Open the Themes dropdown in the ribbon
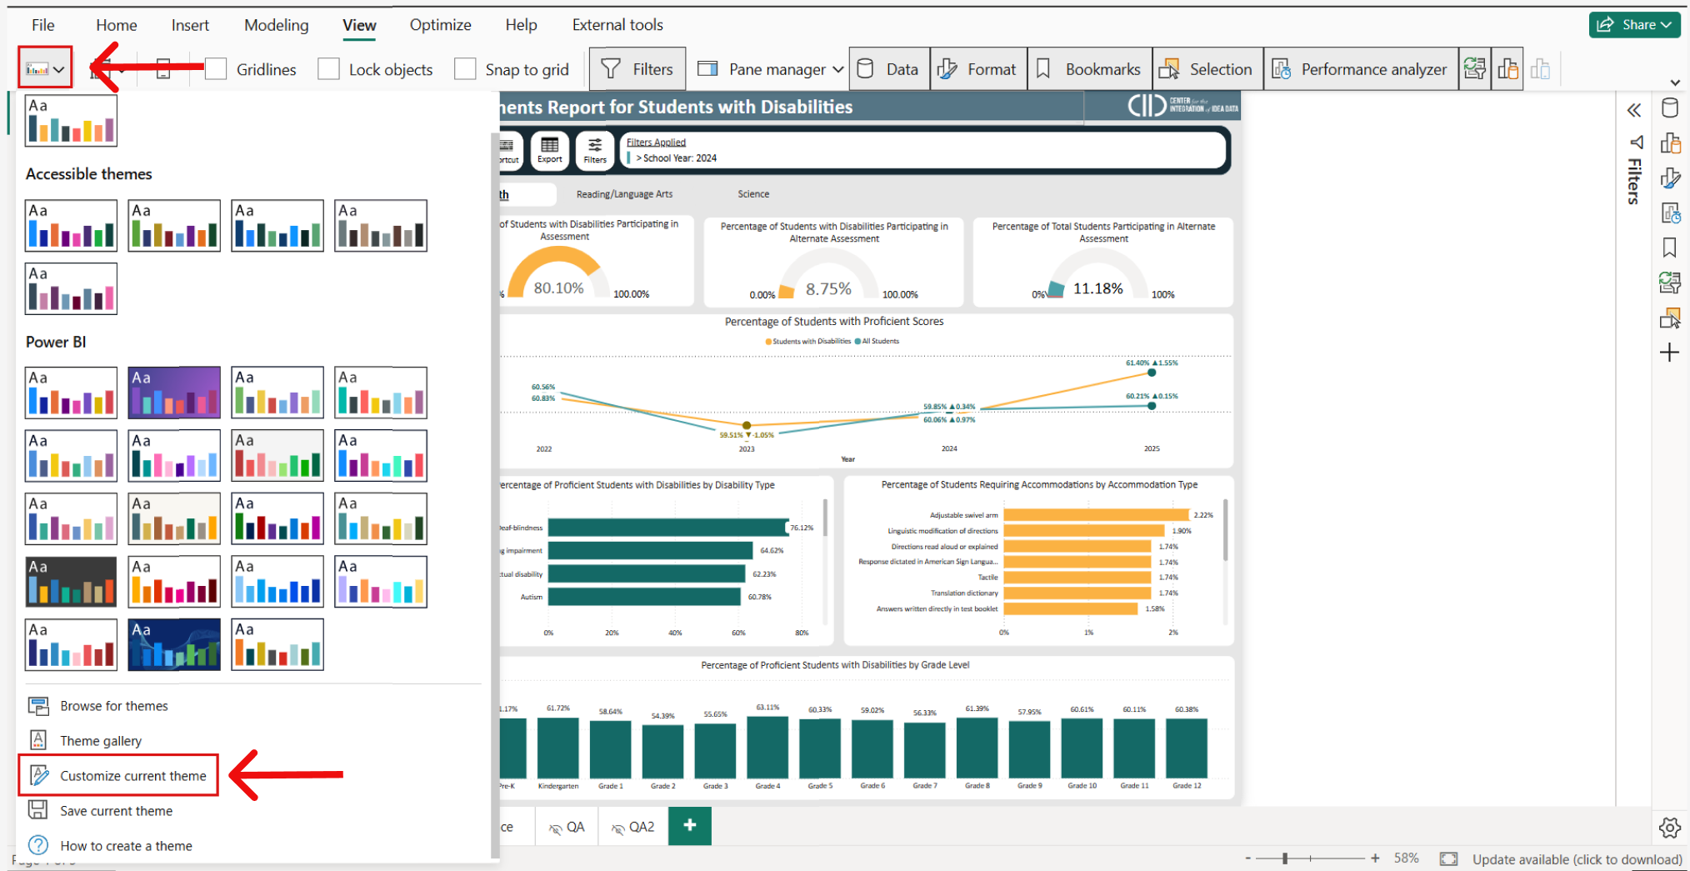Screen dimensions: 1690x871 tap(45, 69)
